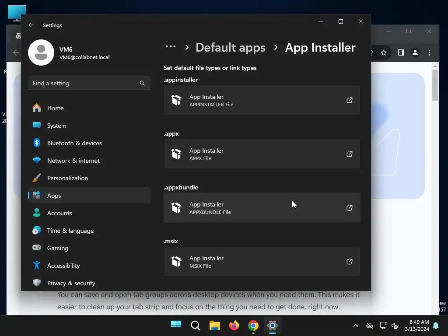The image size is (448, 336).
Task: Change the .appxbundle default app
Action: [x=262, y=208]
